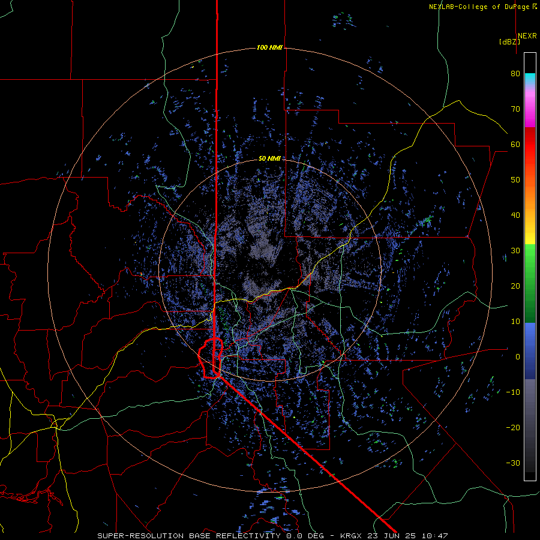Screen dimensions: 540x540
Task: Click the 40 dBZ value on color scale
Action: click(x=515, y=215)
